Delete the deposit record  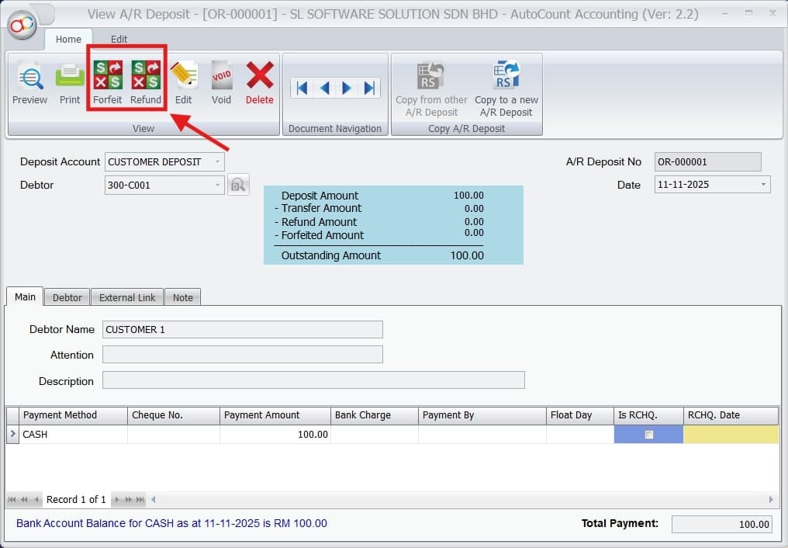(260, 82)
